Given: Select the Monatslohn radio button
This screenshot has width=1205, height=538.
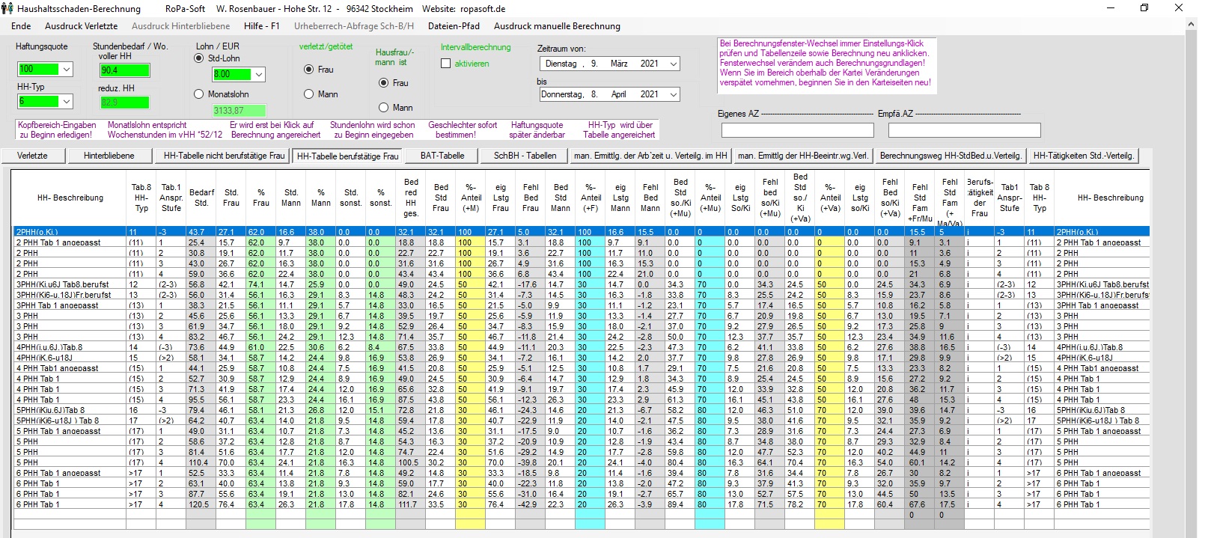Looking at the screenshot, I should 198,94.
